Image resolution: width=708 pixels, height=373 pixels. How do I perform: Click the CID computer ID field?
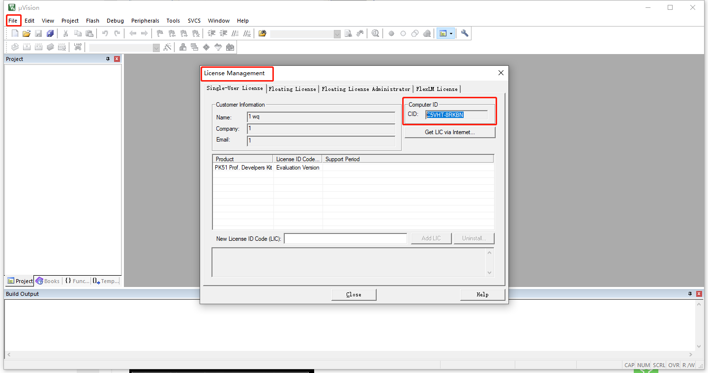point(456,115)
